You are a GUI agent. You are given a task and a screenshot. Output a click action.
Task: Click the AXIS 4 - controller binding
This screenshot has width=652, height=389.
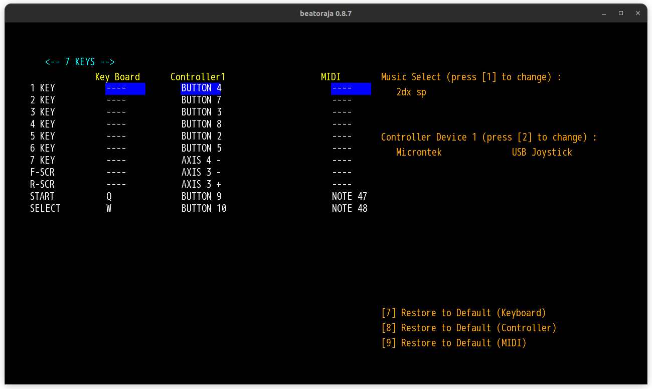coord(201,161)
